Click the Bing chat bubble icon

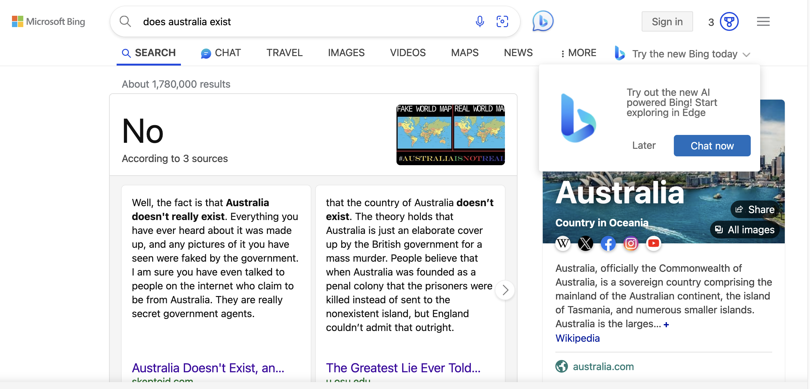click(543, 21)
